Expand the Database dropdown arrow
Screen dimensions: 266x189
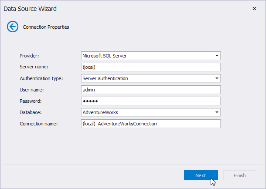pos(217,112)
